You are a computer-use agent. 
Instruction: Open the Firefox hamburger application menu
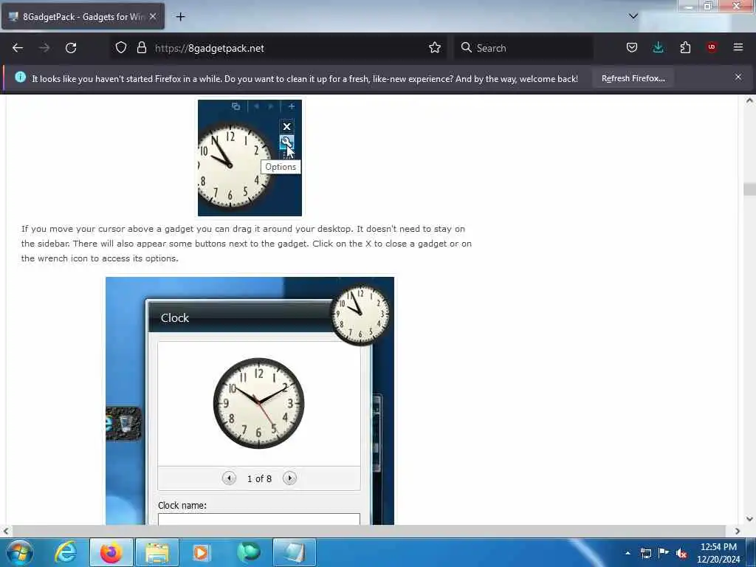tap(738, 48)
